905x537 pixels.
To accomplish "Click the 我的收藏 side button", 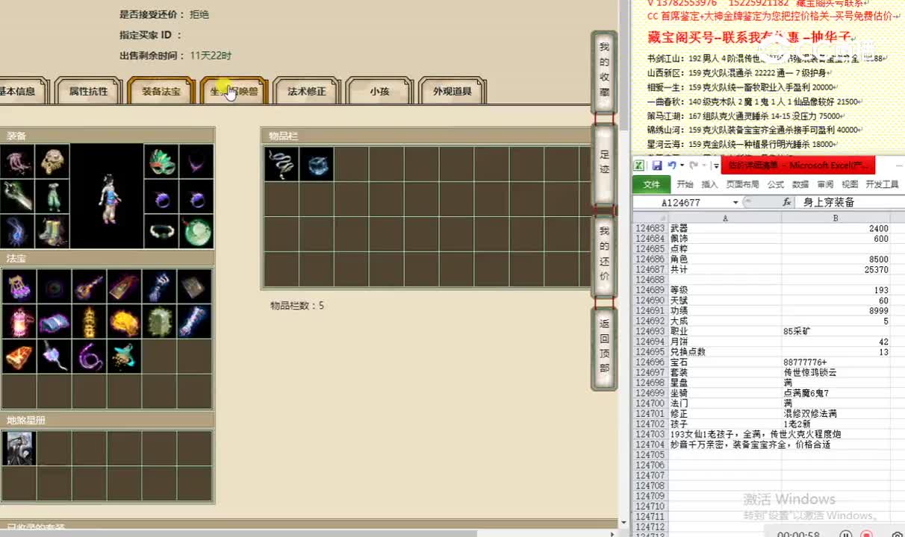I will click(x=604, y=71).
